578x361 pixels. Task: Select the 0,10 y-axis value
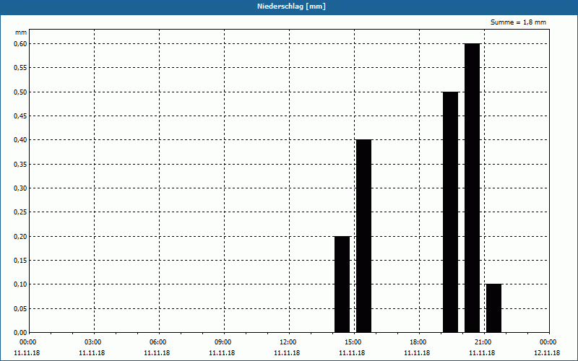click(x=20, y=284)
